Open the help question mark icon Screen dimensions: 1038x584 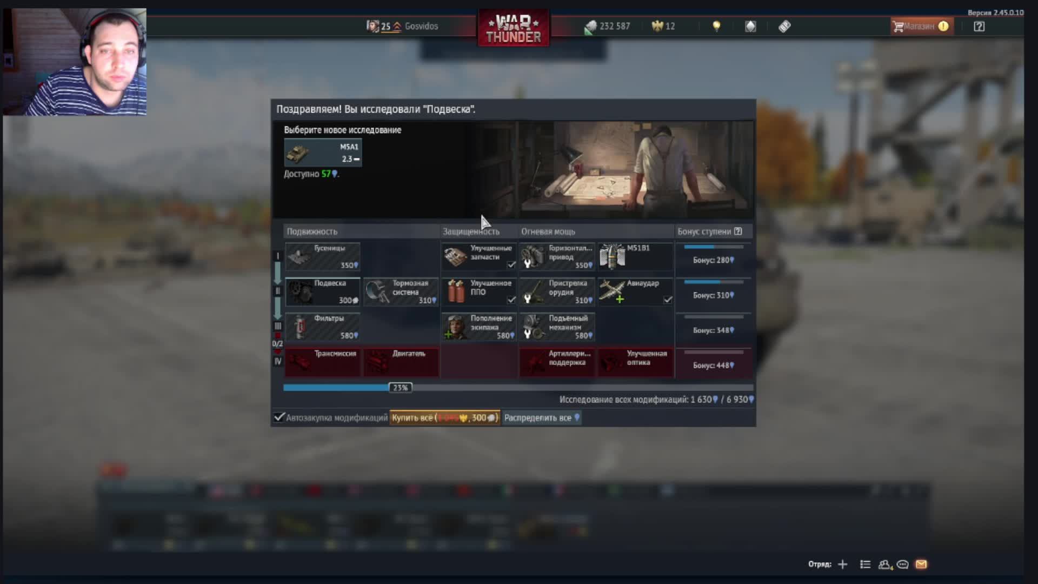click(979, 26)
